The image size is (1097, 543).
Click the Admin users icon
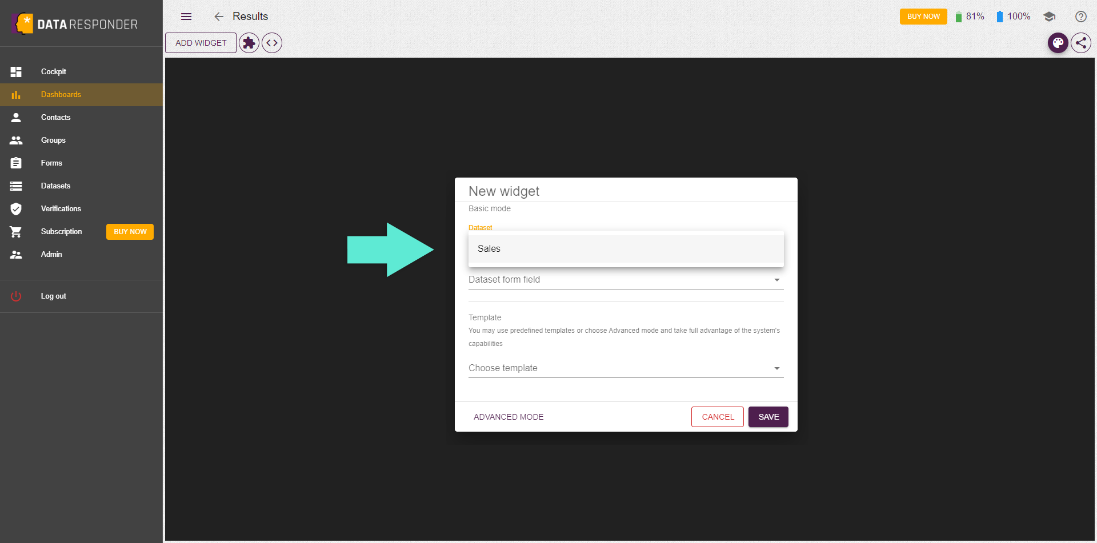pyautogui.click(x=16, y=255)
